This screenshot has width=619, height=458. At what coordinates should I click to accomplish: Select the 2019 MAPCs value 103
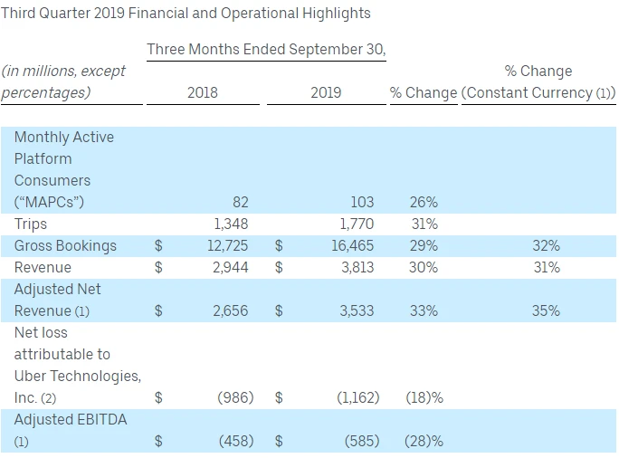point(362,202)
